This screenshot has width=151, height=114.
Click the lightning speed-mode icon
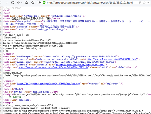point(140,3)
